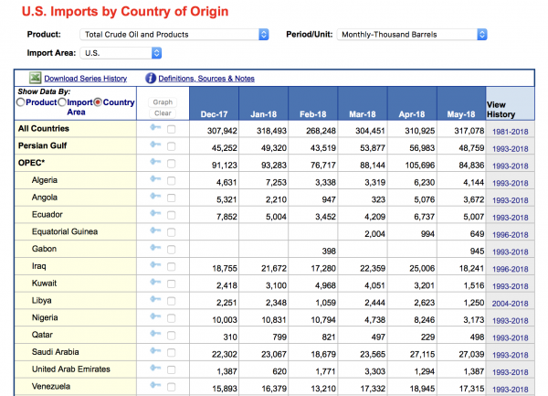This screenshot has height=396, width=548.
Task: Click the Excel download icon
Action: pyautogui.click(x=35, y=78)
